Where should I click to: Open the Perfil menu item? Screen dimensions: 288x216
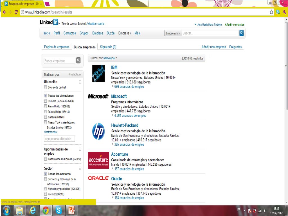(x=57, y=33)
